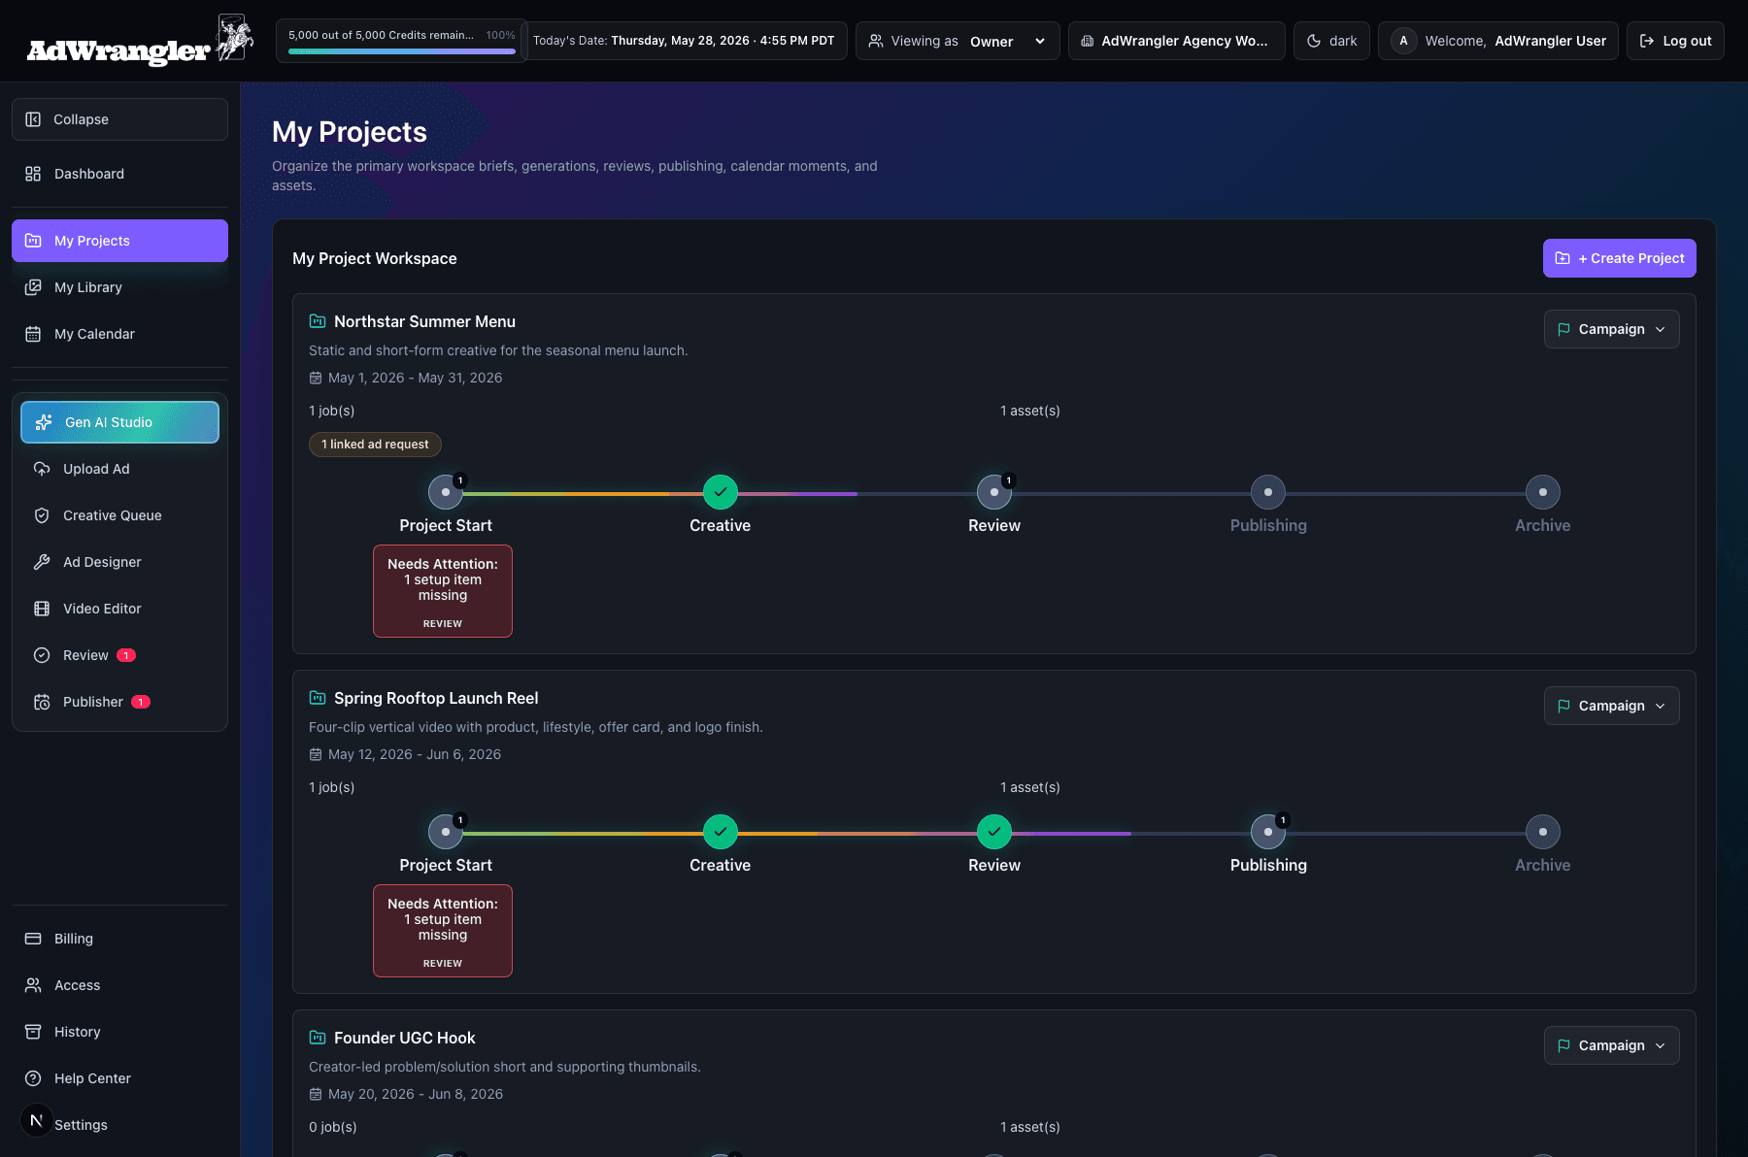This screenshot has height=1157, width=1748.
Task: Click the Upload Ad cloud icon
Action: (42, 469)
